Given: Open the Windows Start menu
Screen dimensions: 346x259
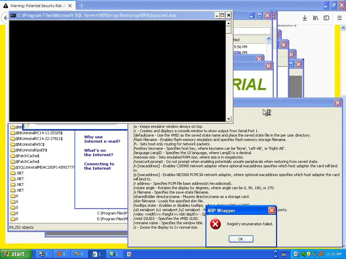Looking at the screenshot, I should [16, 254].
